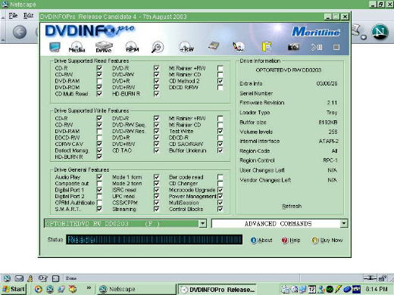
Task: Click the magnifier disc scan icon
Action: pos(158,47)
